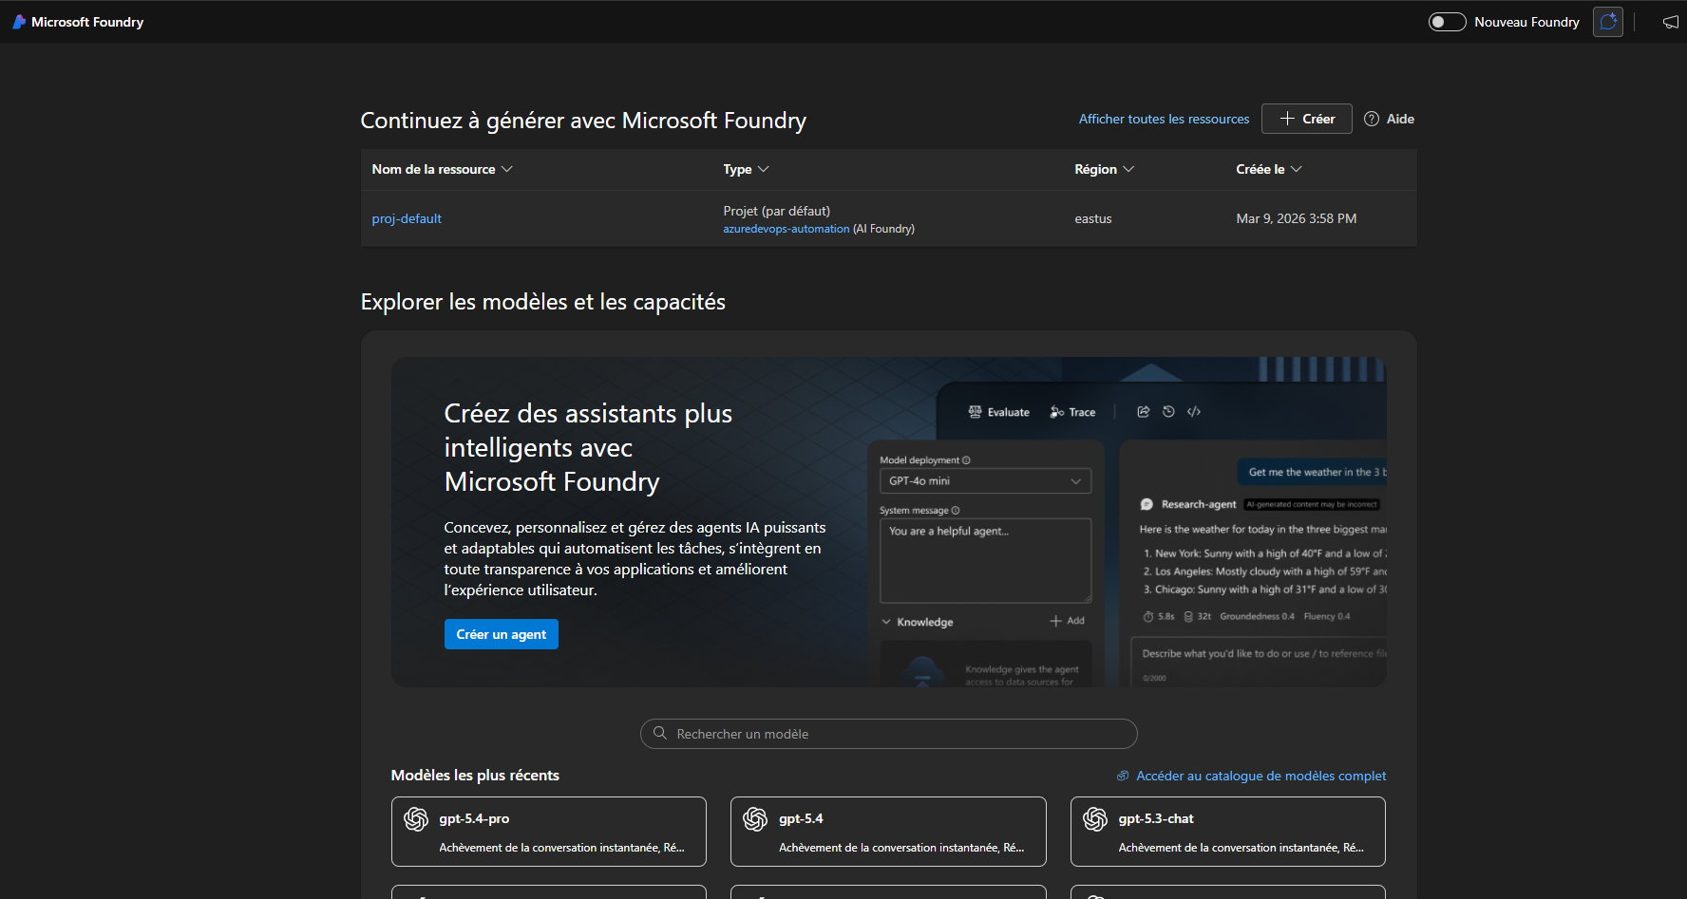
Task: Select the gpt-5.4-pro model card
Action: 548,832
